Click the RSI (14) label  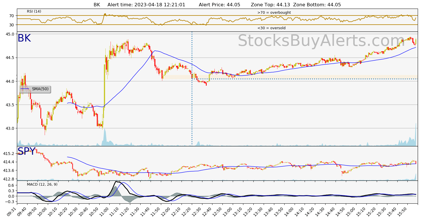tap(34, 11)
